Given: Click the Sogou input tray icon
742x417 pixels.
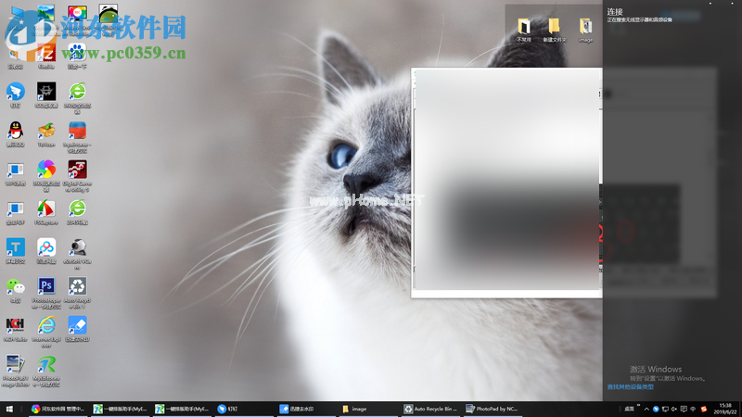Looking at the screenshot, I should tap(704, 409).
